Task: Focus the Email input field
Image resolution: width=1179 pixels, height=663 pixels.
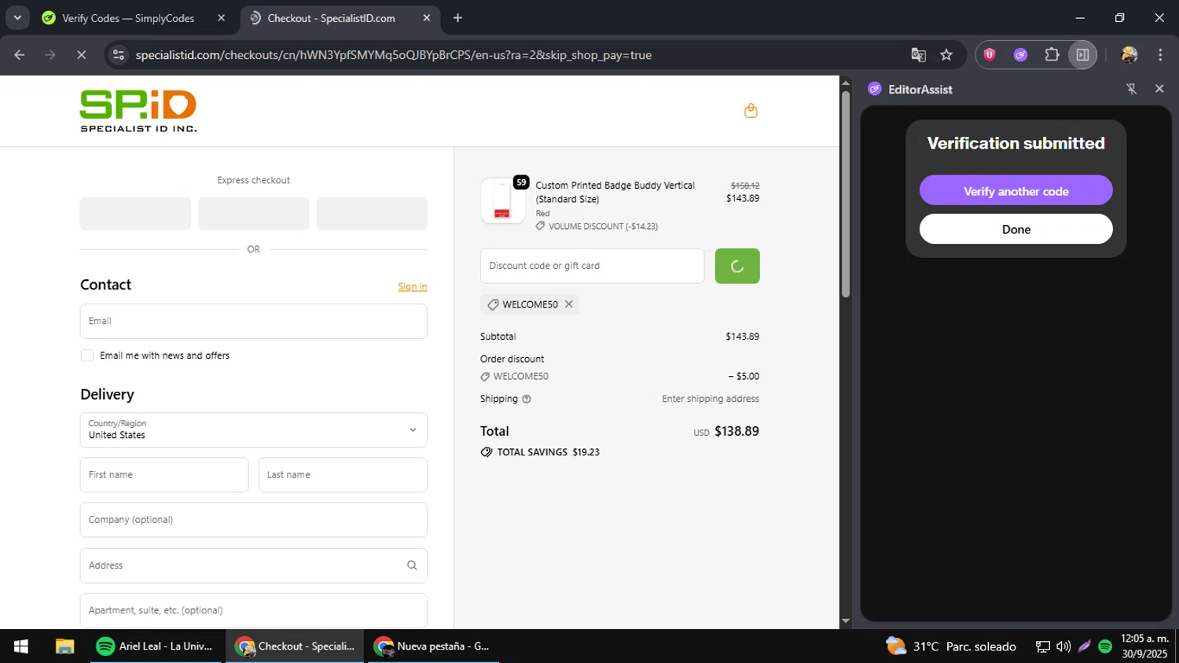Action: click(254, 321)
